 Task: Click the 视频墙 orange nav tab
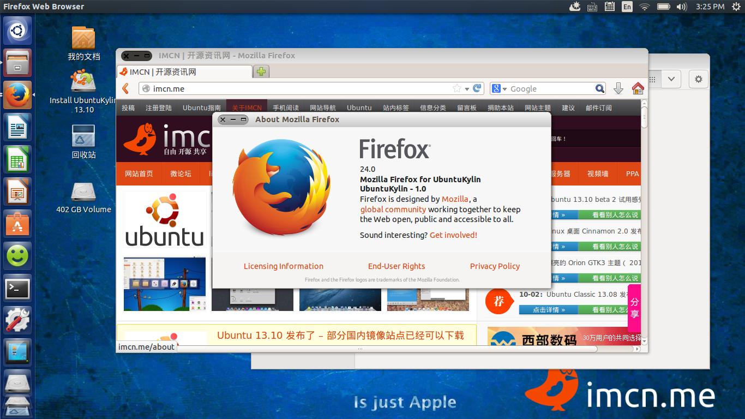pos(598,174)
